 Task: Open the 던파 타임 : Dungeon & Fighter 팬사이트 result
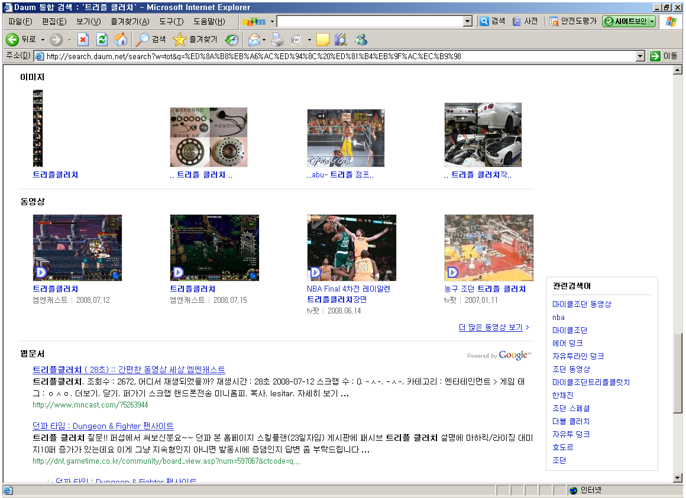[x=103, y=426]
